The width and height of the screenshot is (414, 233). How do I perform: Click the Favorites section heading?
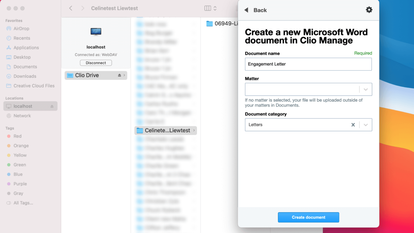[x=14, y=21]
